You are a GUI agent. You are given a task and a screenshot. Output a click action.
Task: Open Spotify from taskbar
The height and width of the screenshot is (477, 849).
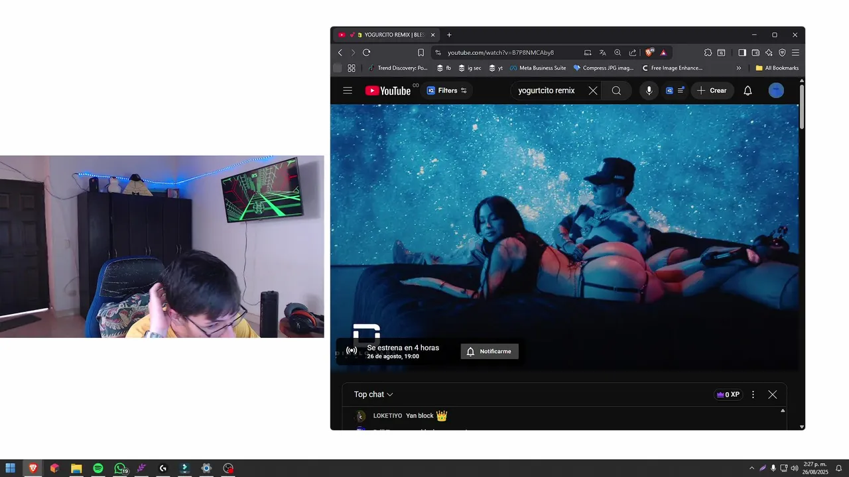[98, 468]
